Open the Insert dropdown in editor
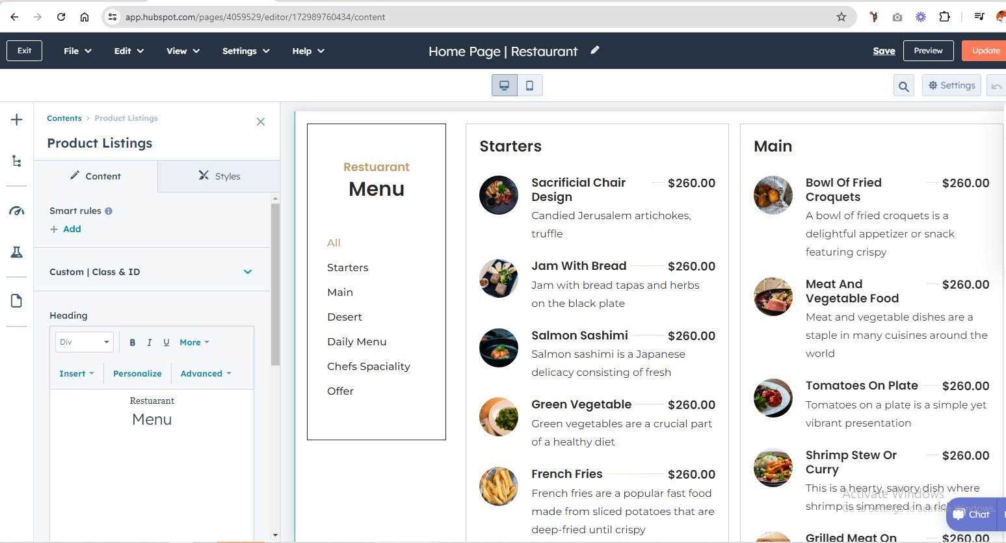 click(x=77, y=373)
